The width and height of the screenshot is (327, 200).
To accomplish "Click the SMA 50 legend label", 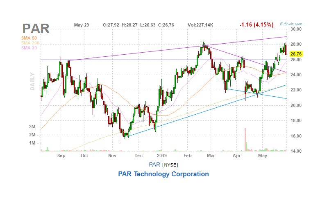I will [x=29, y=38].
